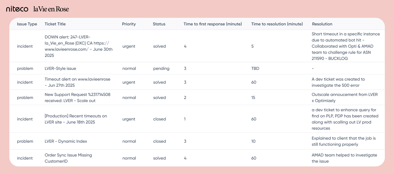Open the Production Recent timeouts ticket
This screenshot has height=174, width=394.
pyautogui.click(x=76, y=119)
